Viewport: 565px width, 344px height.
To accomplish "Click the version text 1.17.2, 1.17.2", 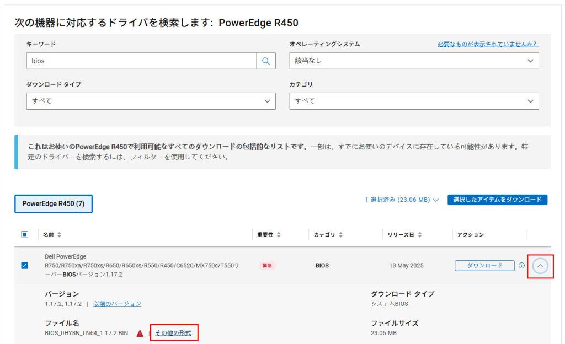I will pos(63,304).
